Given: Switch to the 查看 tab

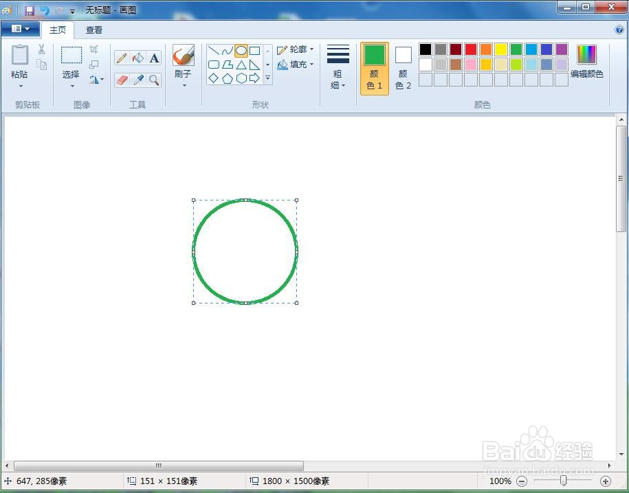Looking at the screenshot, I should coord(94,30).
